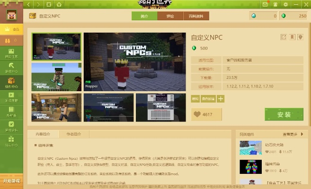This screenshot has height=189, width=311.
Task: Open the 作者简介 tab
Action: pyautogui.click(x=73, y=134)
